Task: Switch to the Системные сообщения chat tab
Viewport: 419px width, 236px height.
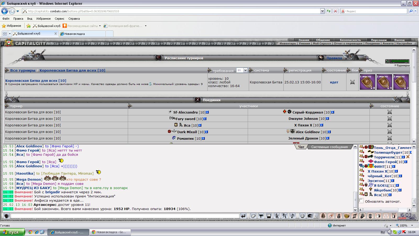Action: [x=329, y=147]
